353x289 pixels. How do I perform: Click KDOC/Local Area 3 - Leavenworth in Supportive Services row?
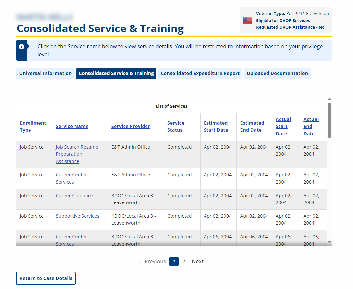pyautogui.click(x=134, y=219)
